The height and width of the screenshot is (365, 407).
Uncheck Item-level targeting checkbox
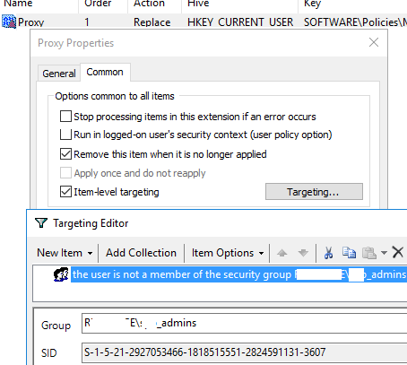[x=65, y=192]
